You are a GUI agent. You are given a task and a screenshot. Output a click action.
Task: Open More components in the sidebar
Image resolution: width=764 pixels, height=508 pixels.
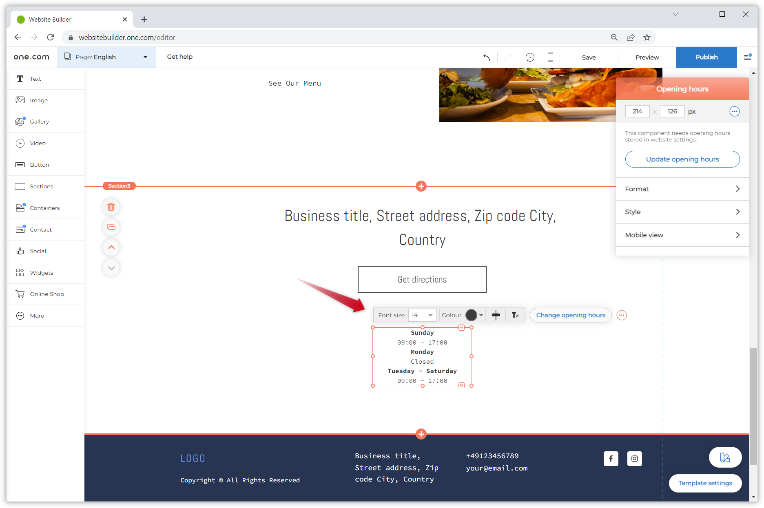(x=37, y=316)
